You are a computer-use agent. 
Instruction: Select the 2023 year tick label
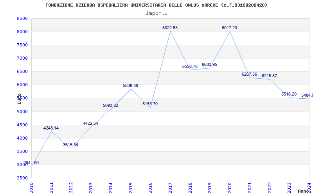point(289,188)
